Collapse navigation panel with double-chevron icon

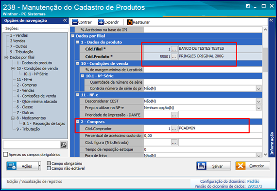click(65, 20)
